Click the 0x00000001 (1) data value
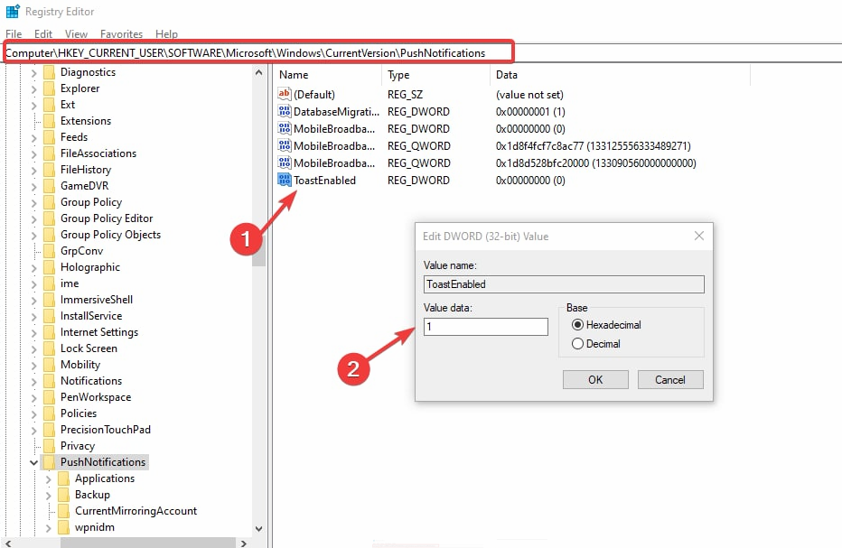 click(x=530, y=112)
